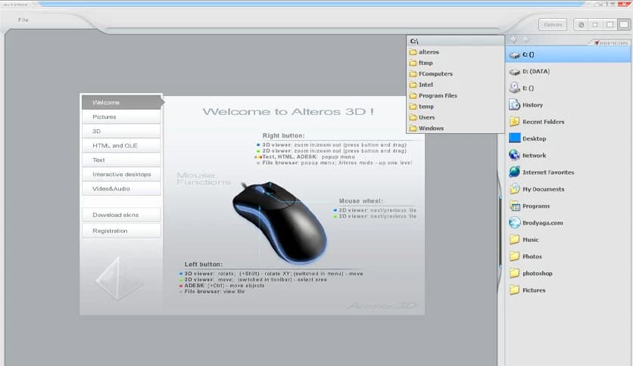Open the Programs icon
The height and width of the screenshot is (366, 633).
point(514,206)
